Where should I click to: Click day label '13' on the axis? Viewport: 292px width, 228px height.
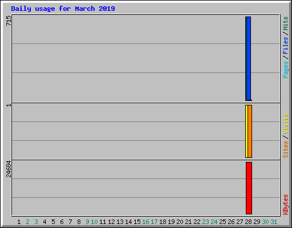120,222
